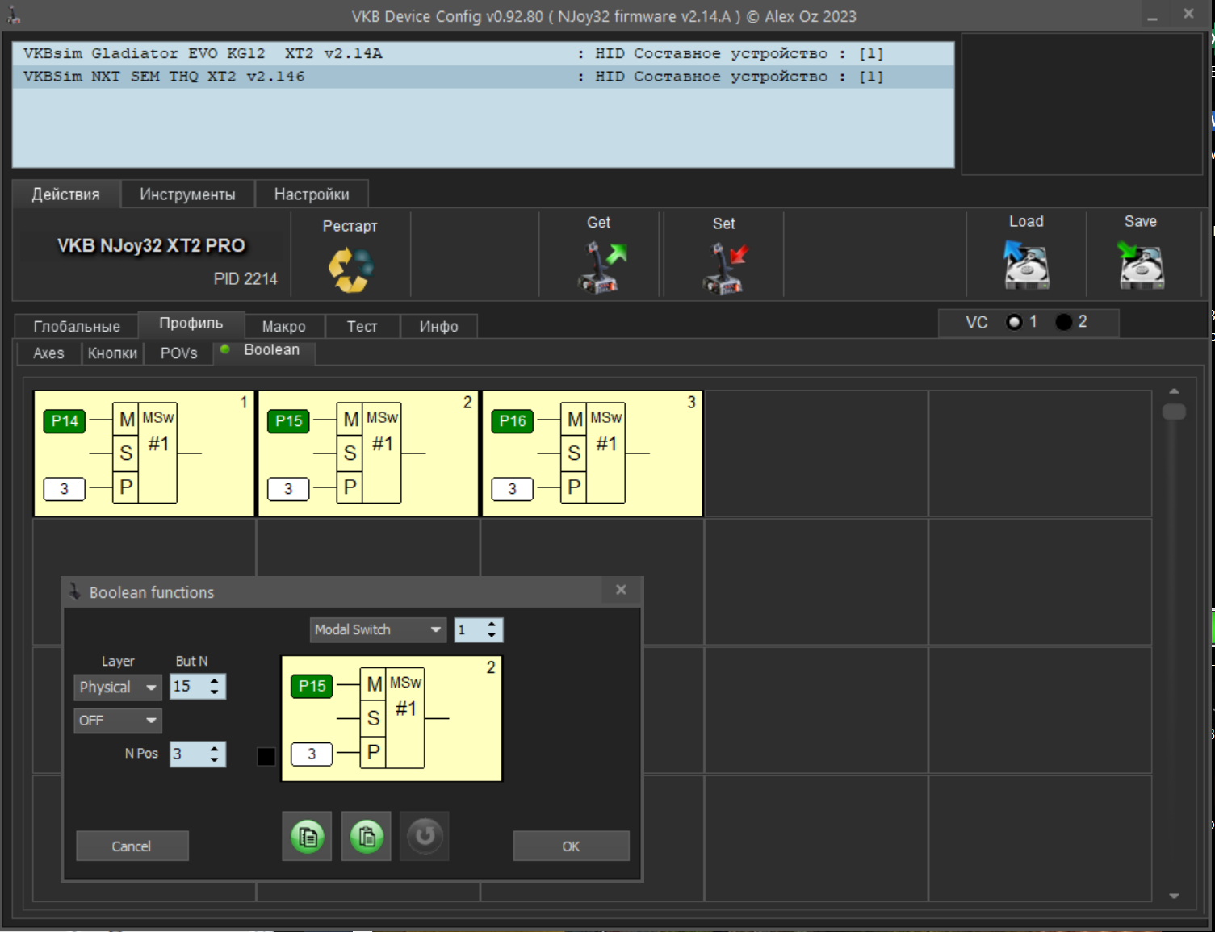Open the Действия tab
This screenshot has width=1215, height=932.
coord(66,194)
